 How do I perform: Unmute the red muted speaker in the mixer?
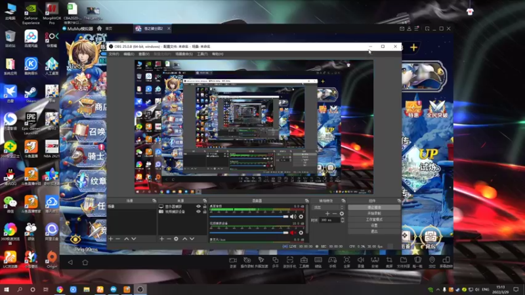(x=293, y=233)
